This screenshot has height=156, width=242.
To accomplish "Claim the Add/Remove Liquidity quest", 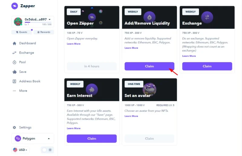I will (x=149, y=66).
